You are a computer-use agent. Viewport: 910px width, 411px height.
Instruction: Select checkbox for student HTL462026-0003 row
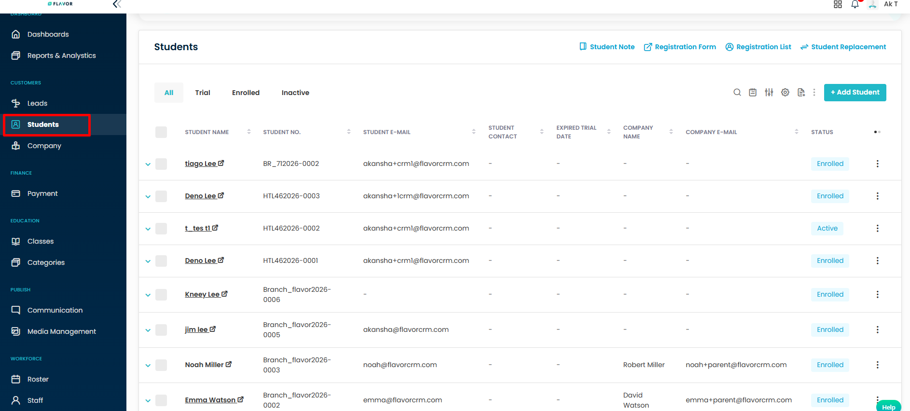coord(161,196)
